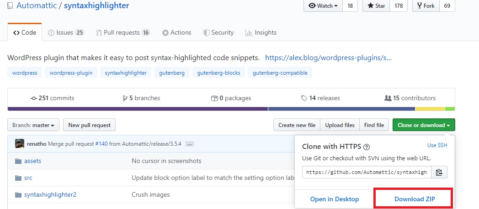Screen dimensions: 479x209
Task: Click the purple language bar segment
Action: click(x=138, y=109)
